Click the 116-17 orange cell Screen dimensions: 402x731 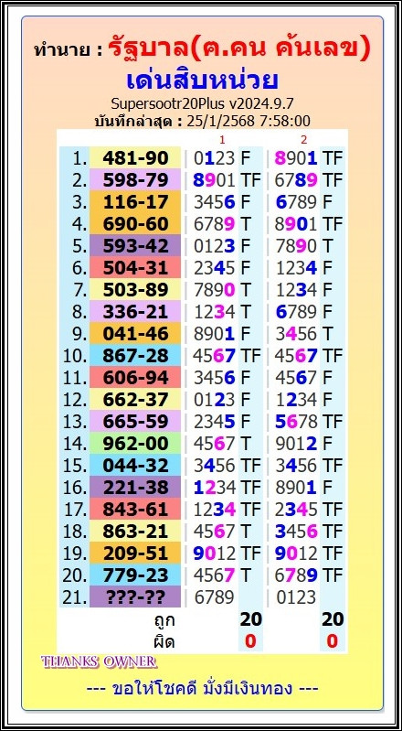[x=135, y=202]
